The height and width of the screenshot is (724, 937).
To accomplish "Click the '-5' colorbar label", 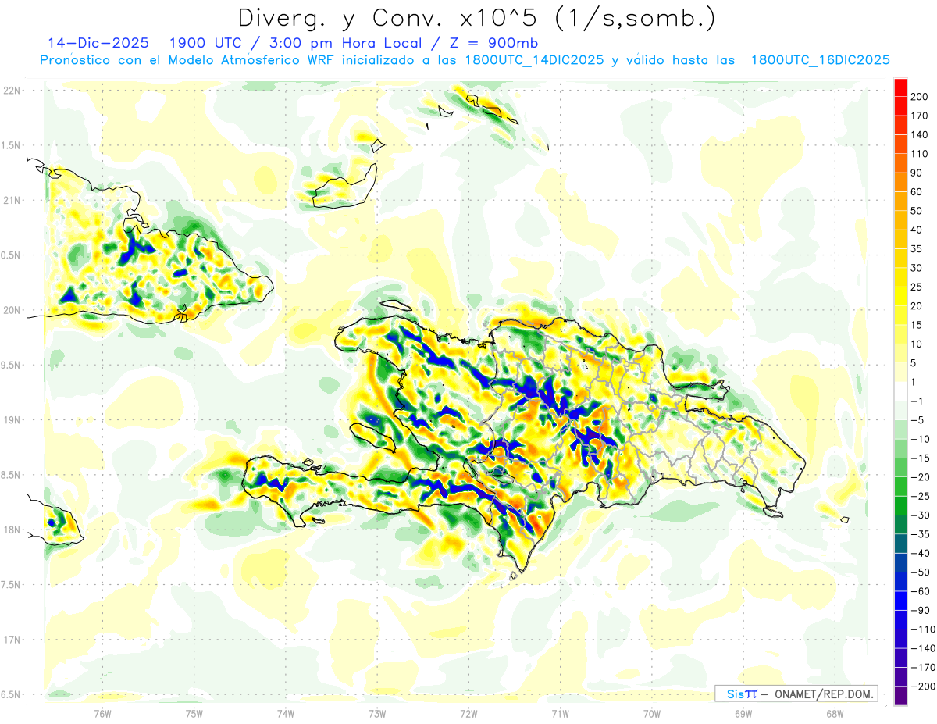I will pyautogui.click(x=917, y=419).
